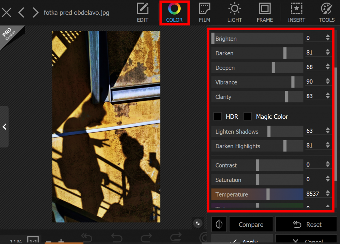Switch to the FRAME tab

[265, 13]
